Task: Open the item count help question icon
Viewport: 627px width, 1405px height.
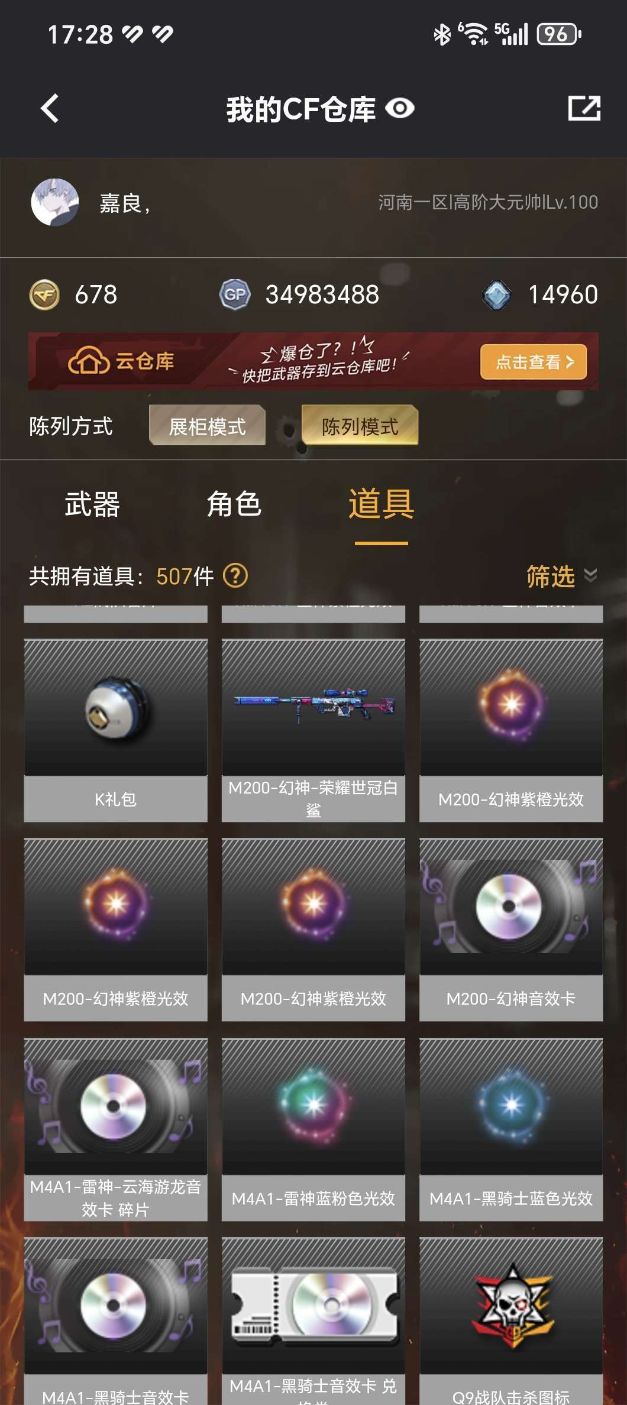Action: click(x=235, y=576)
